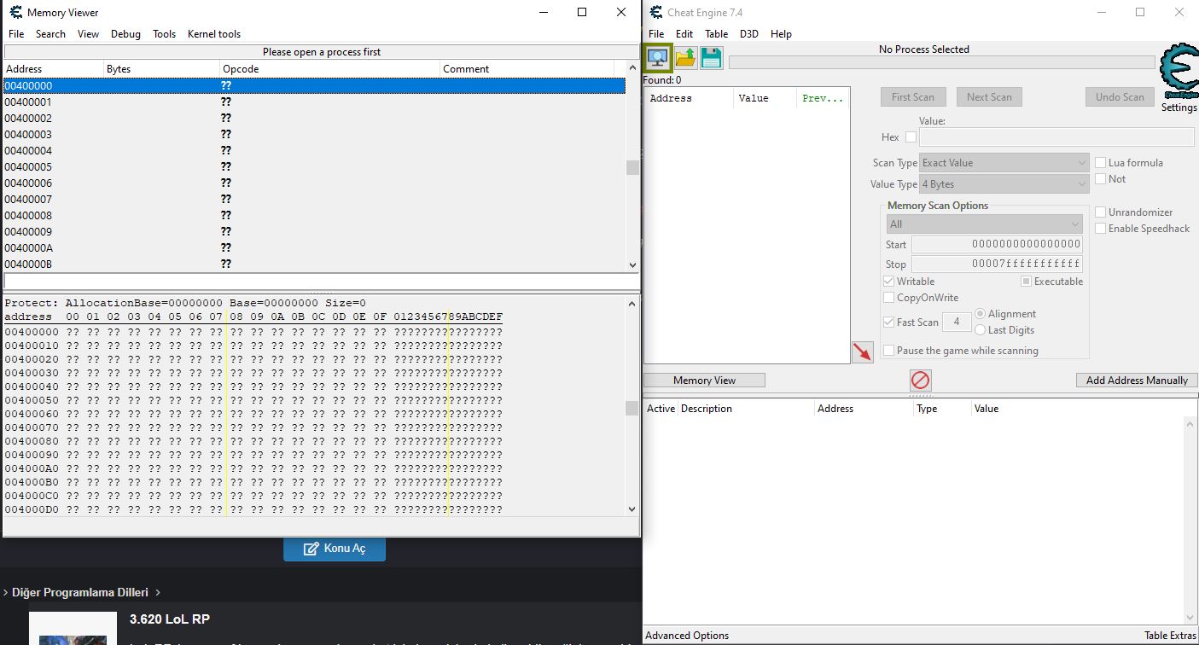The height and width of the screenshot is (645, 1199).
Task: Click the Next Scan button
Action: 989,97
